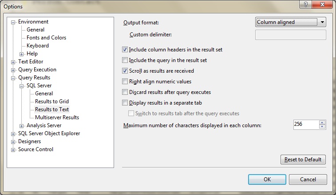Screen dimensions: 336x195
Task: Collapse the Environment tree node
Action: pos(13,22)
